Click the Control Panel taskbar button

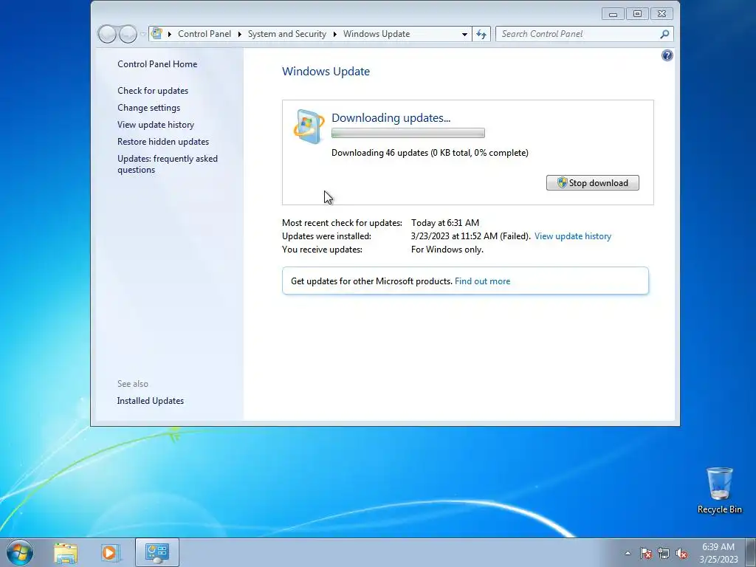point(157,552)
